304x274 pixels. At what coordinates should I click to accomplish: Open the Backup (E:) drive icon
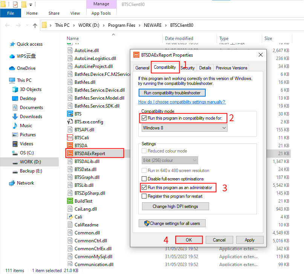click(x=15, y=172)
